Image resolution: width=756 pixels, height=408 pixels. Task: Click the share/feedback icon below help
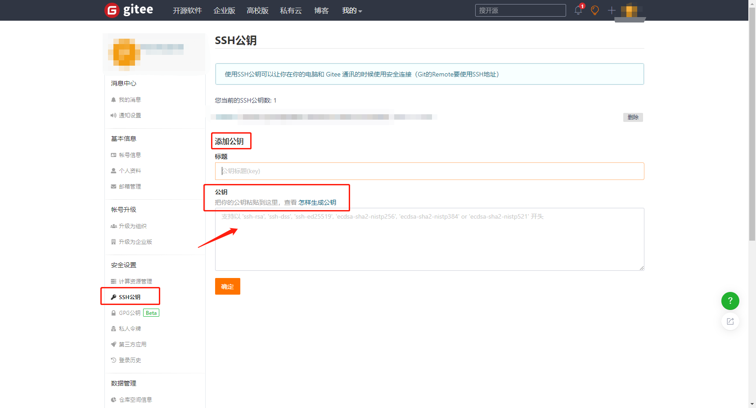click(730, 321)
